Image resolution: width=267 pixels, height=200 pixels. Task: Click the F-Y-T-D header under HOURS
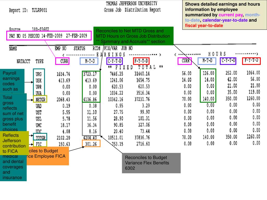click(x=251, y=61)
